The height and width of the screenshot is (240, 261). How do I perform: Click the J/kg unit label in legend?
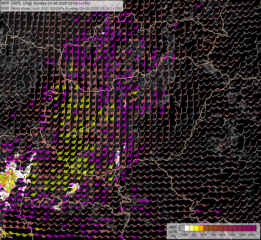pyautogui.click(x=172, y=236)
